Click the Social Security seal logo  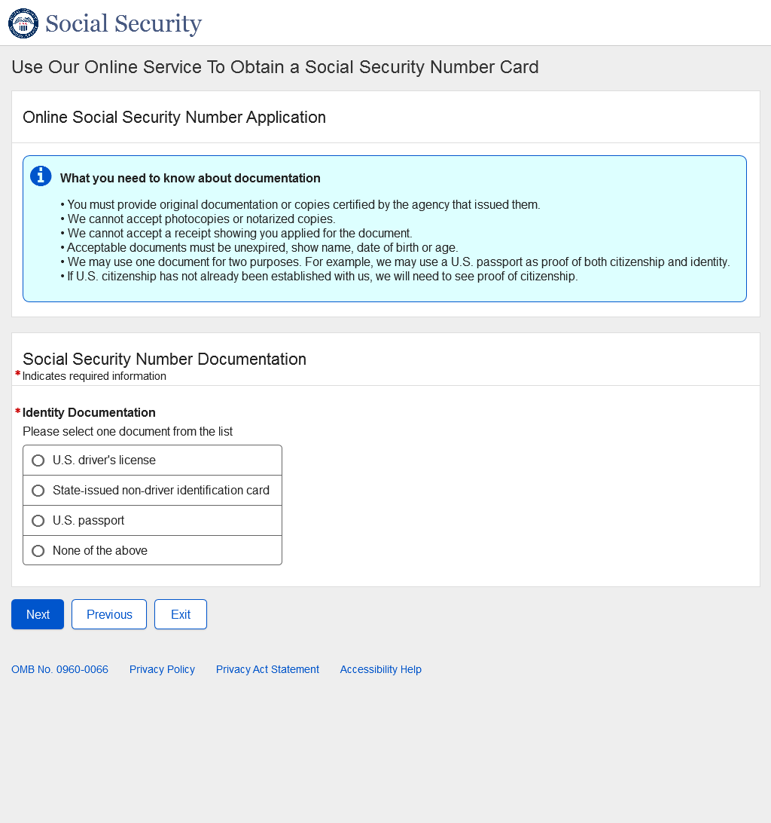[23, 23]
